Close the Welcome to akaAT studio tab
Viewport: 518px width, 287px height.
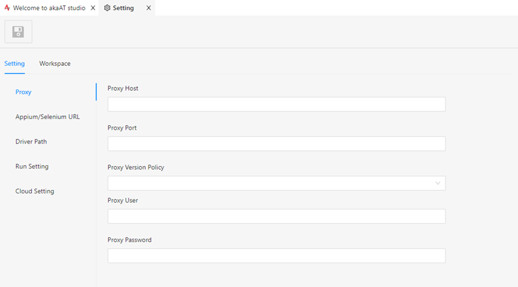(93, 8)
